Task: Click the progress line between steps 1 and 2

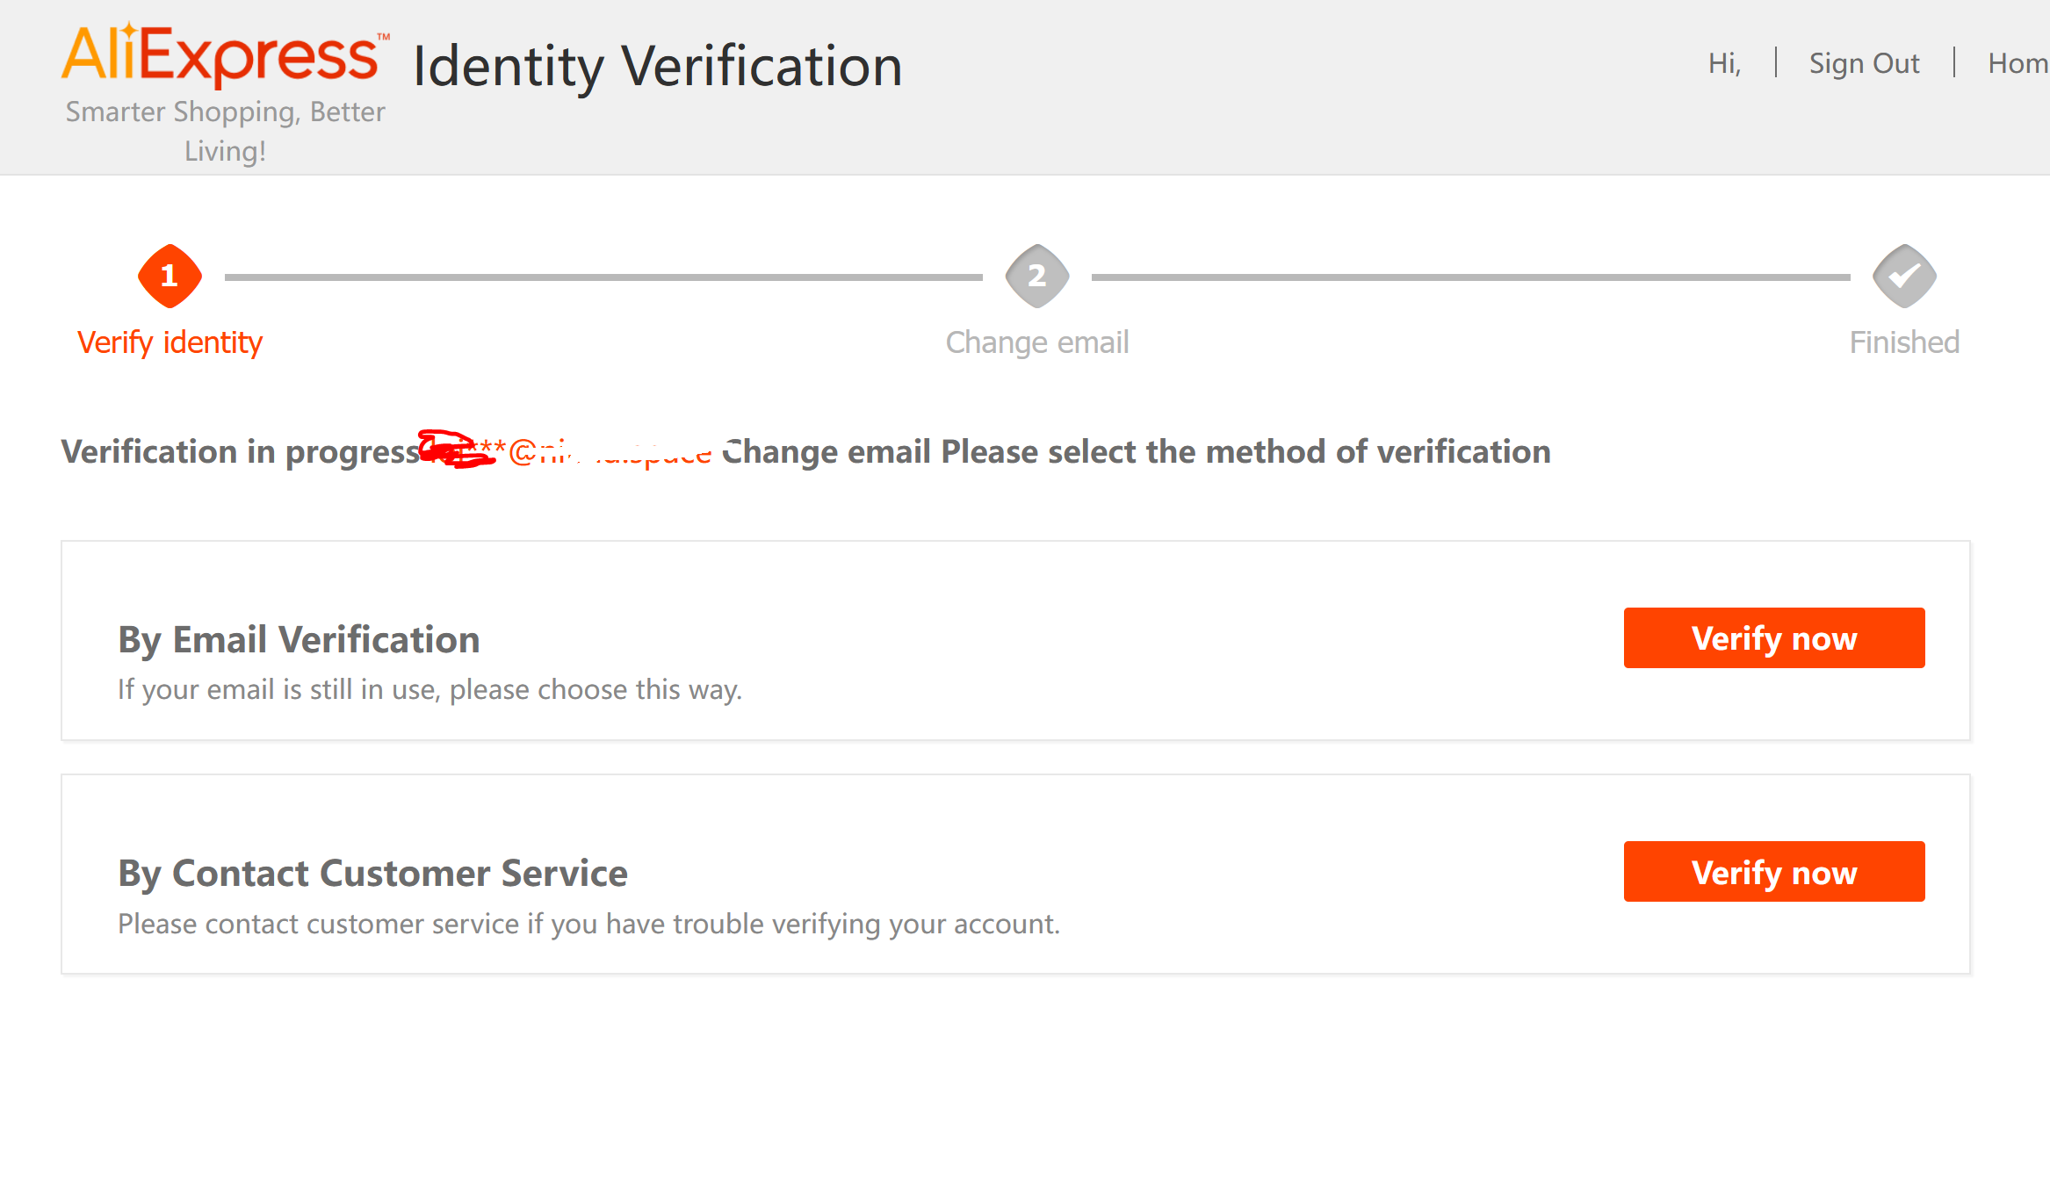Action: tap(603, 277)
